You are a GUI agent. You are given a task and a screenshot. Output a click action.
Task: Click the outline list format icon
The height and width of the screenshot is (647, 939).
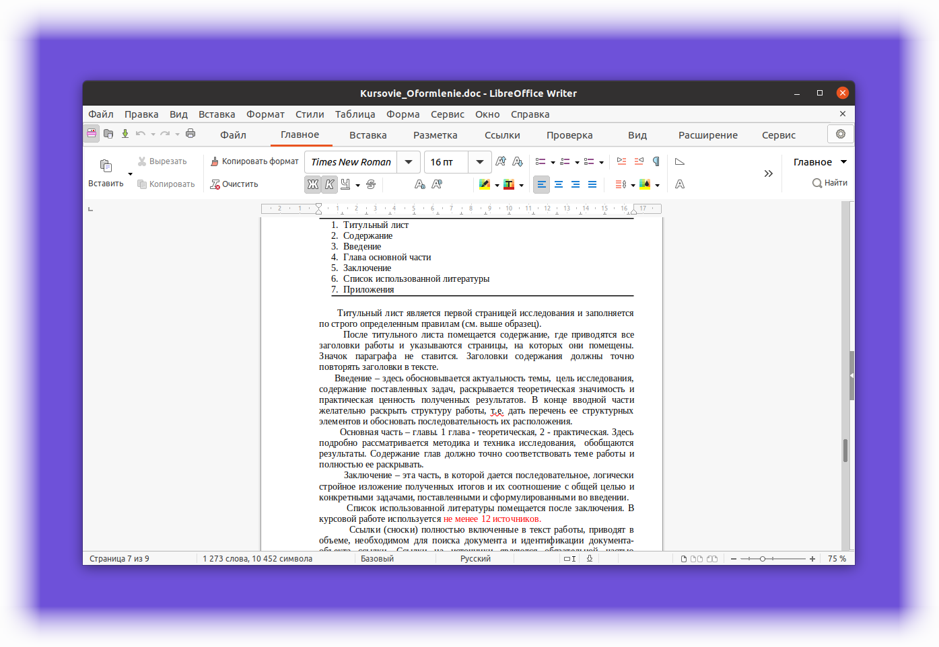click(x=589, y=161)
